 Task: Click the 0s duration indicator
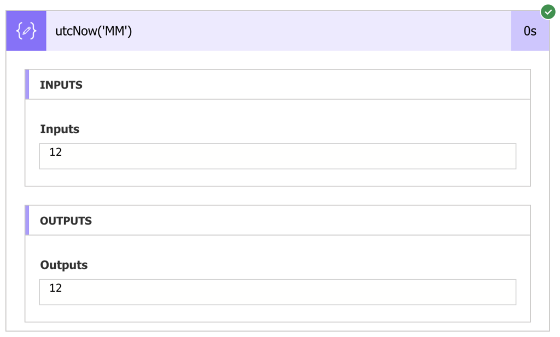[529, 31]
